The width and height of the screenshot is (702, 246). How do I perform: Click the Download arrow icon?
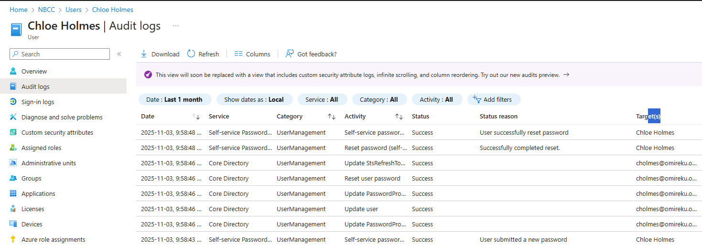[144, 53]
